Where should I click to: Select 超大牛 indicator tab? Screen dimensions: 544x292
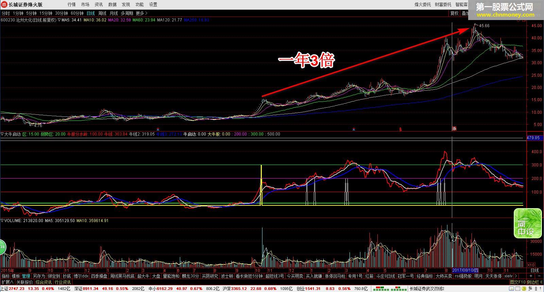tap(143, 276)
